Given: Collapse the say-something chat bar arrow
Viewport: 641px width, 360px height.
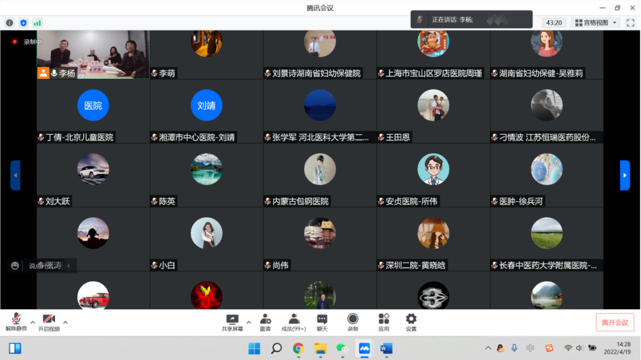Looking at the screenshot, I should click(x=69, y=266).
